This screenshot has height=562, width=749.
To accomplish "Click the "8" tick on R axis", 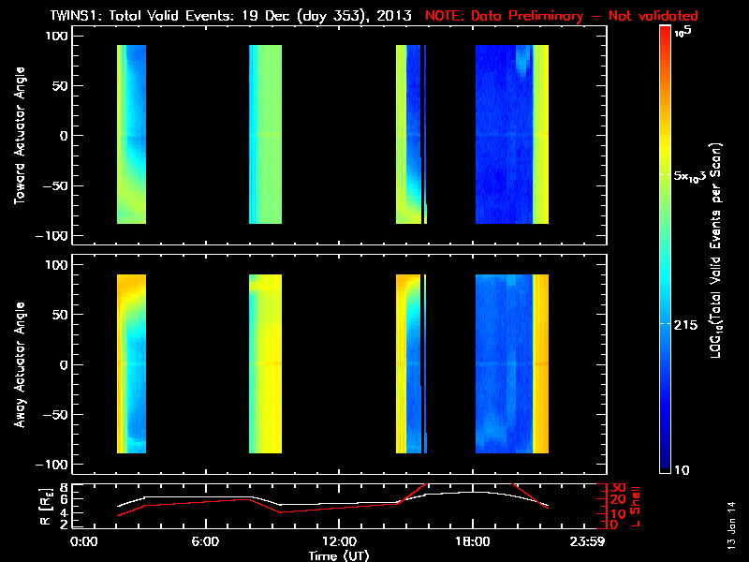I will coord(62,488).
